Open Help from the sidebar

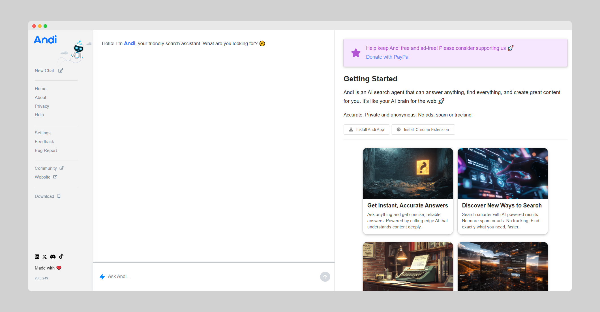coord(39,115)
